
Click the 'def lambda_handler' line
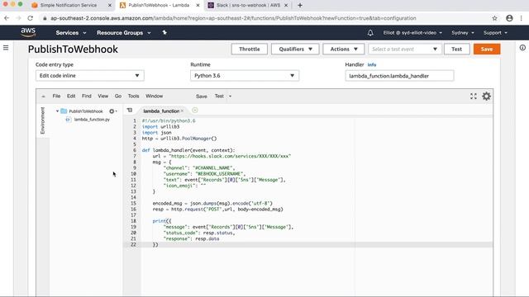188,150
